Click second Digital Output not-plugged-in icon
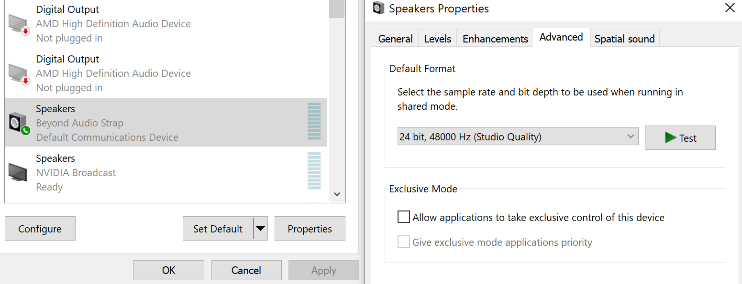Screen dimensions: 742x284 tap(19, 74)
